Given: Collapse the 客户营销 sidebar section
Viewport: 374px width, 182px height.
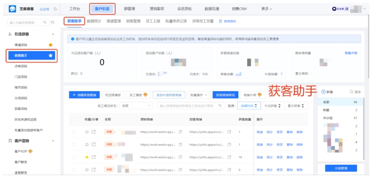Looking at the screenshot, I should pos(53,141).
